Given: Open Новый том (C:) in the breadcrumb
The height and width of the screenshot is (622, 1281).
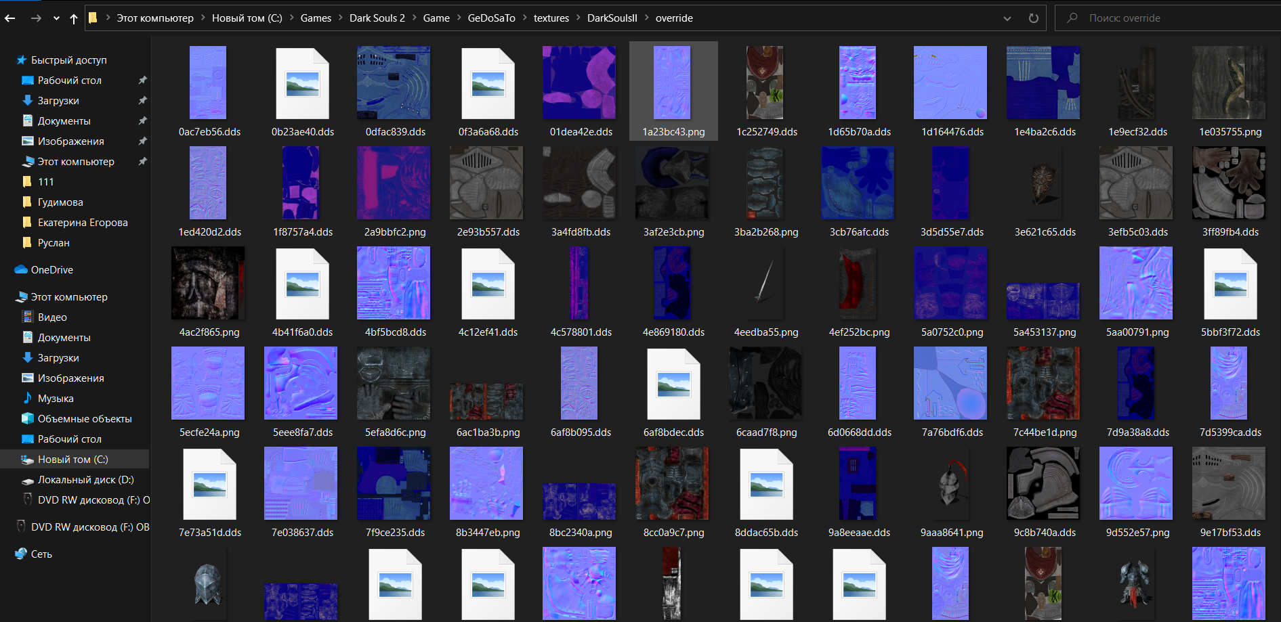Looking at the screenshot, I should point(247,18).
